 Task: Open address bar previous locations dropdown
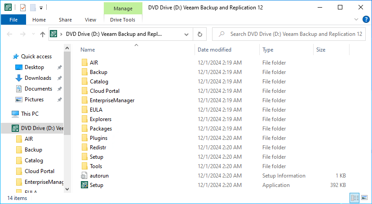(186, 35)
